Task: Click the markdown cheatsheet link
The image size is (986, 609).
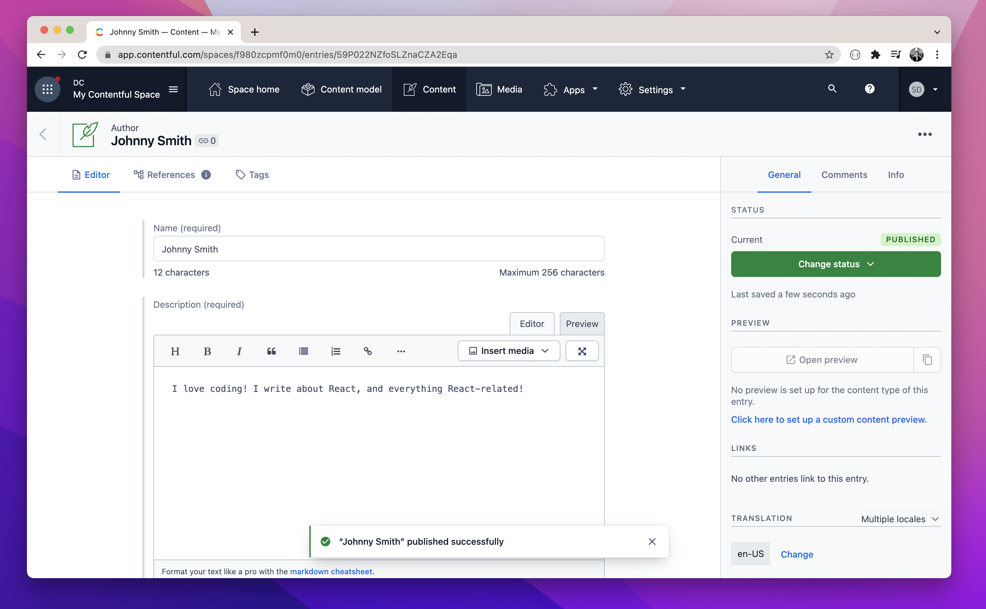Action: tap(331, 571)
